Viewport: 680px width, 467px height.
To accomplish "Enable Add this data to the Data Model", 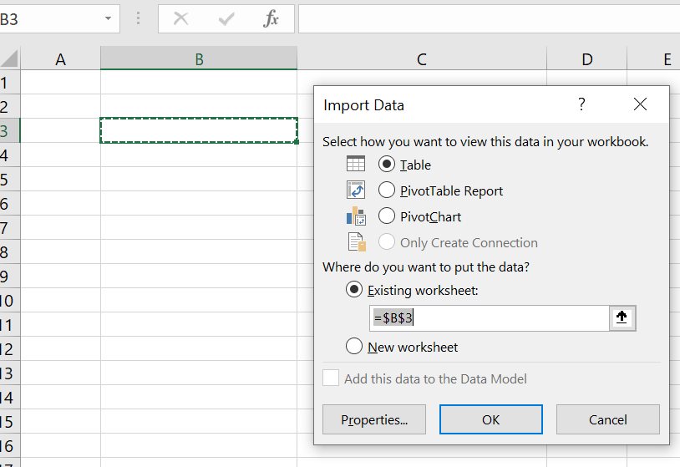I will [331, 378].
